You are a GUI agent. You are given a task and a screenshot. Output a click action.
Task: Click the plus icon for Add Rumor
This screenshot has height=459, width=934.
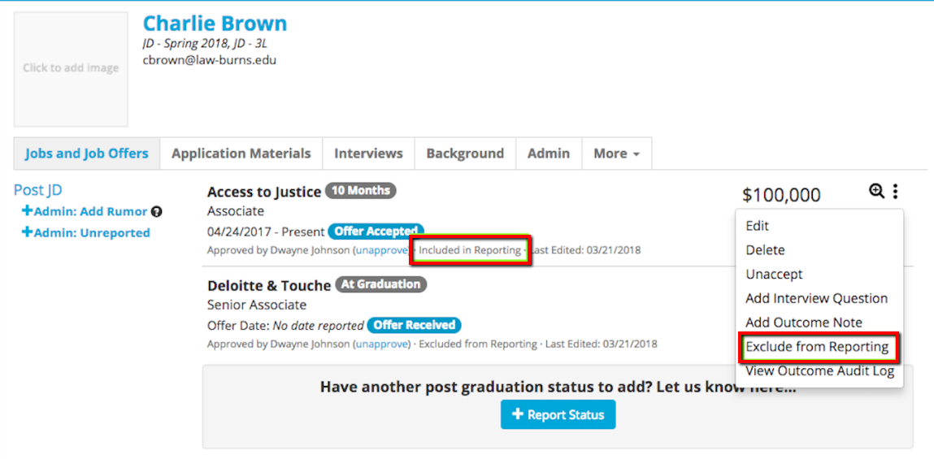tap(27, 211)
